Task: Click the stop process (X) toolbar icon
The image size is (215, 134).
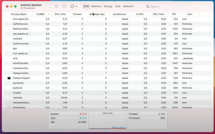Action: pos(56,6)
